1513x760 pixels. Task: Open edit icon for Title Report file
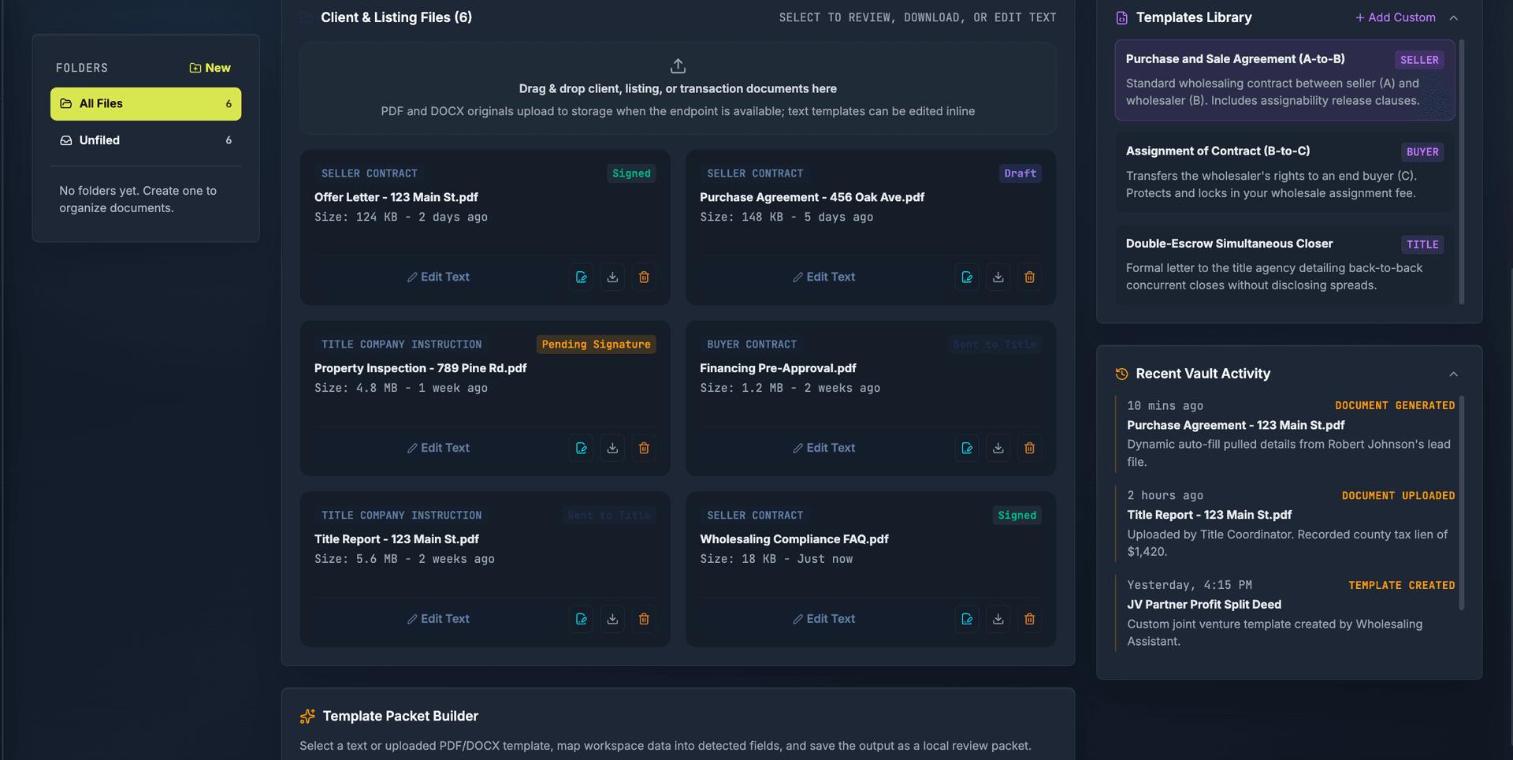coord(582,619)
